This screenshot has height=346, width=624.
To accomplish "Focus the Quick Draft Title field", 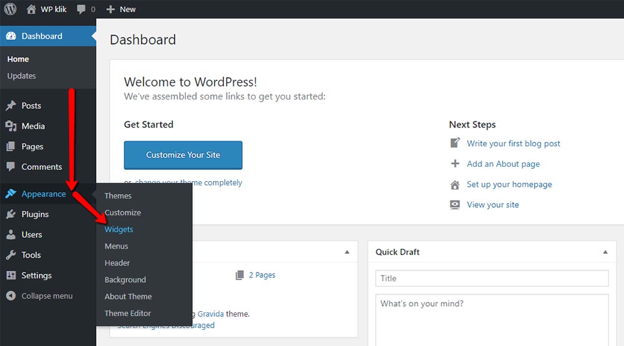I will [x=492, y=278].
